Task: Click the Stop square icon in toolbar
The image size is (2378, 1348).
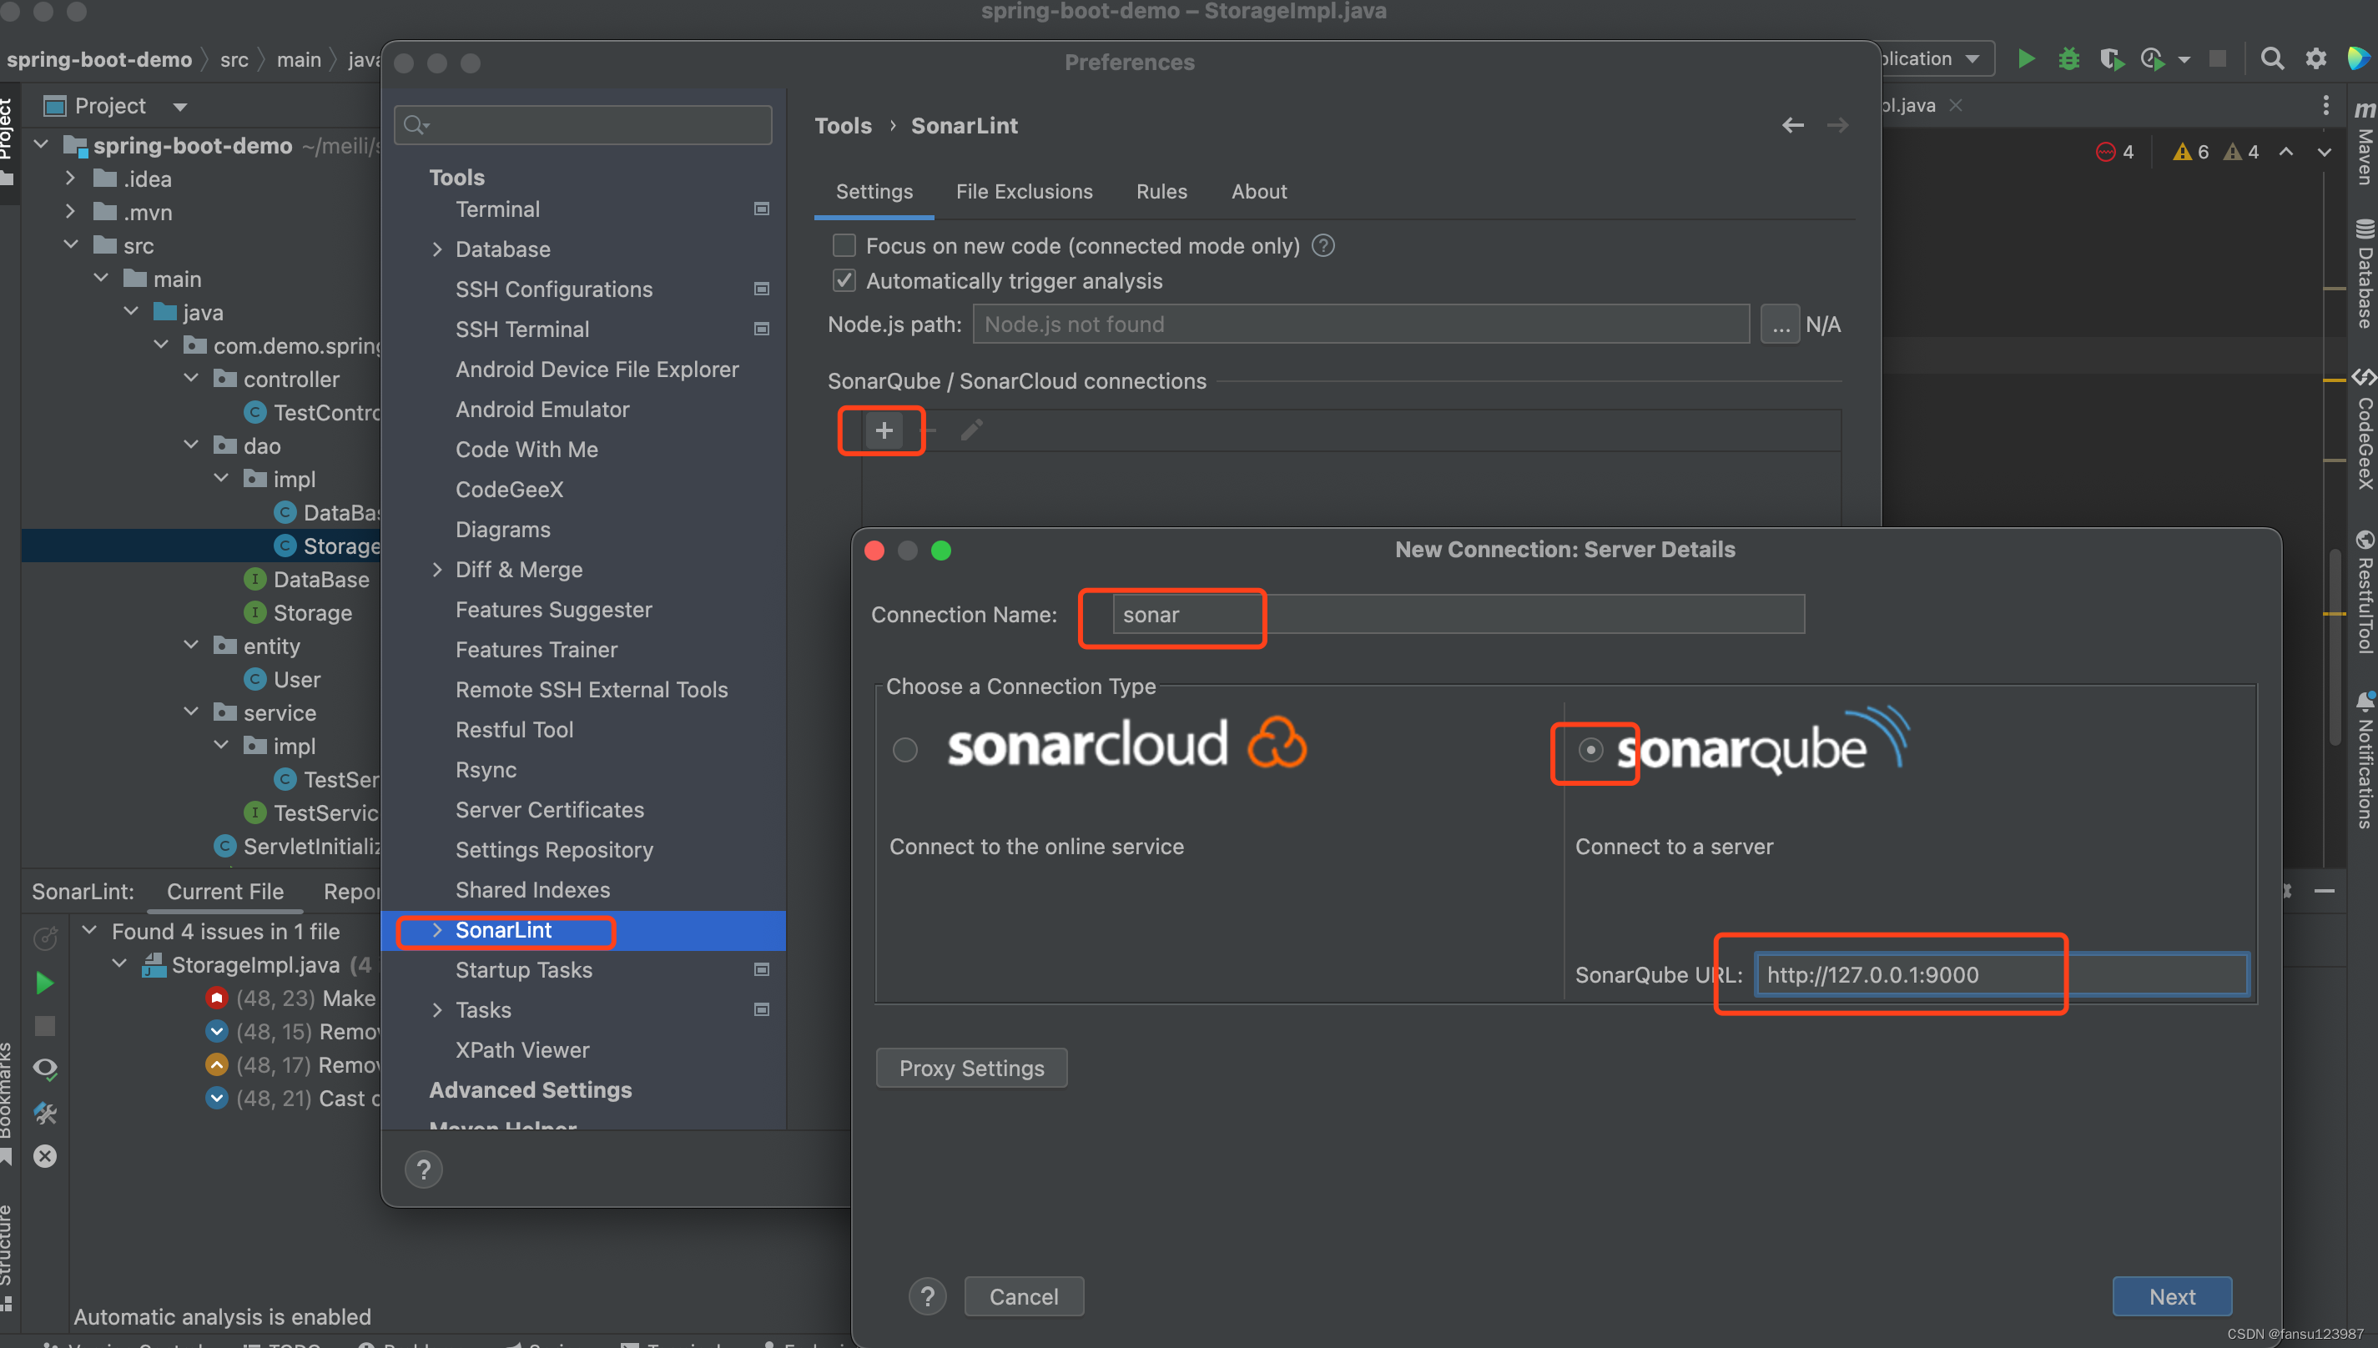Action: point(2218,59)
